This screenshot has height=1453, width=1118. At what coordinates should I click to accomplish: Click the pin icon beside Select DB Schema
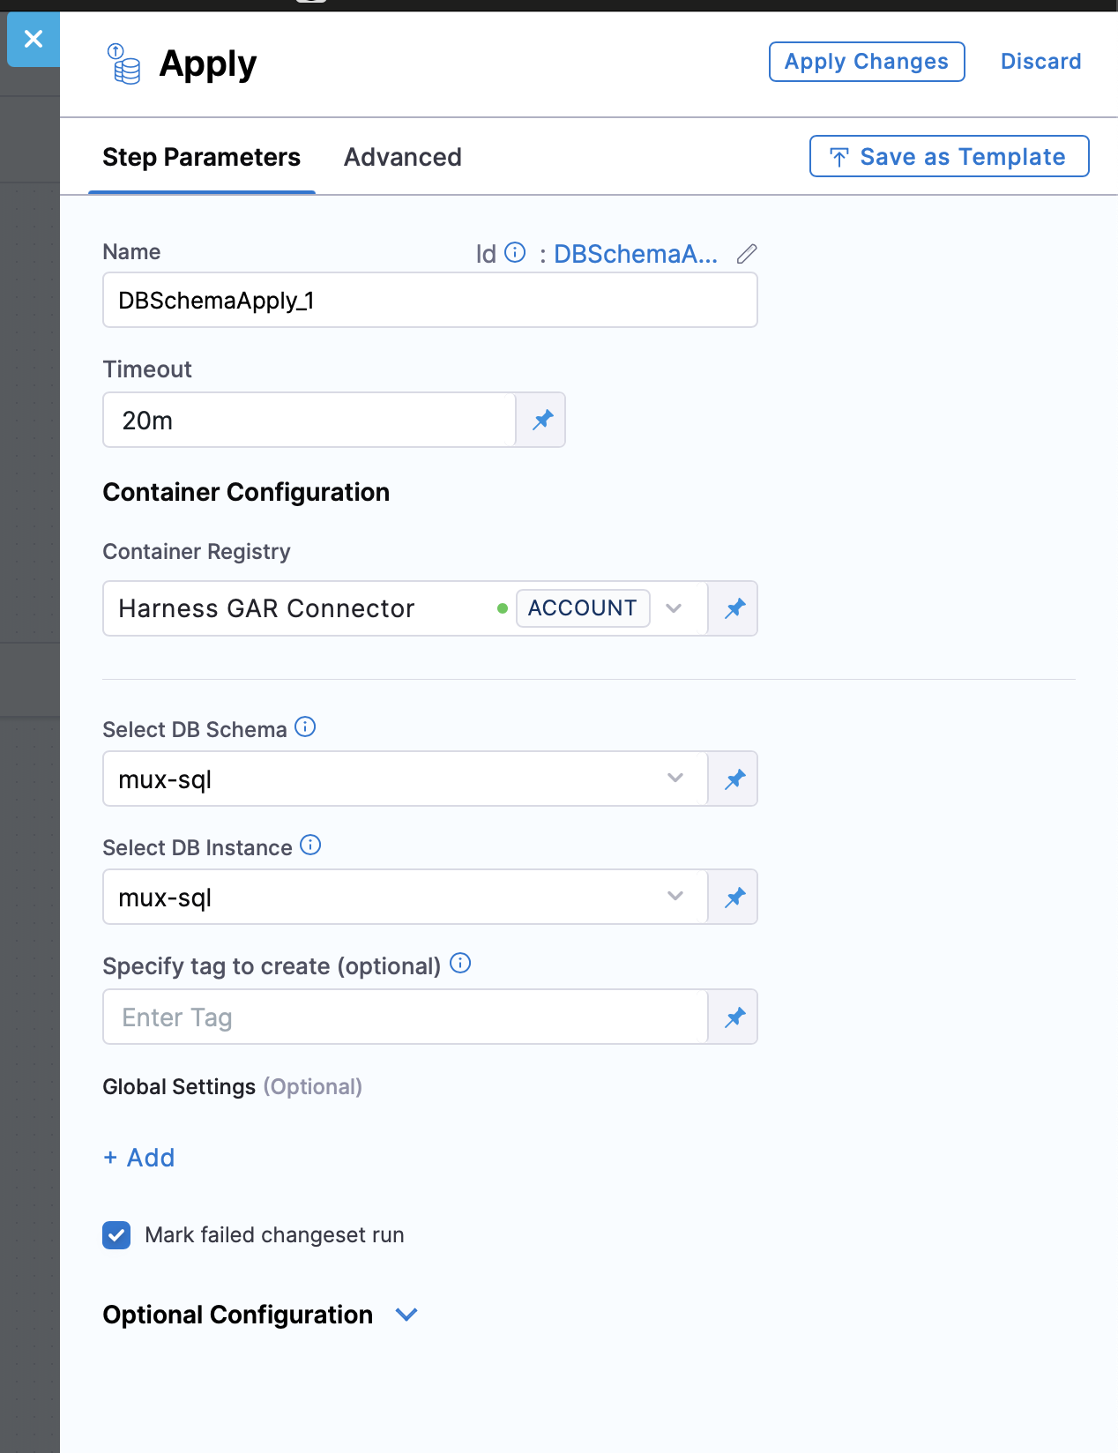click(734, 779)
